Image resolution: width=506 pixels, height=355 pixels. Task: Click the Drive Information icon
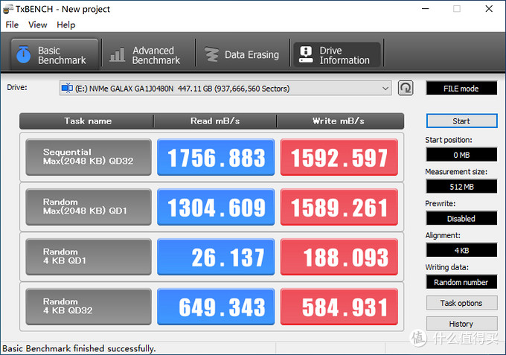(306, 55)
